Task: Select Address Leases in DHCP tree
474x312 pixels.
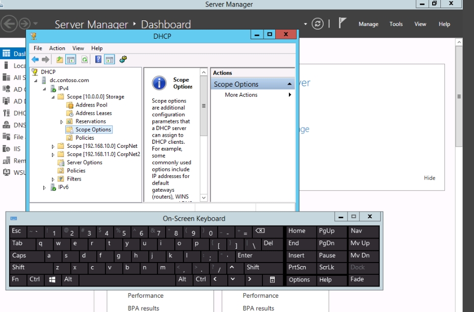Action: [94, 113]
